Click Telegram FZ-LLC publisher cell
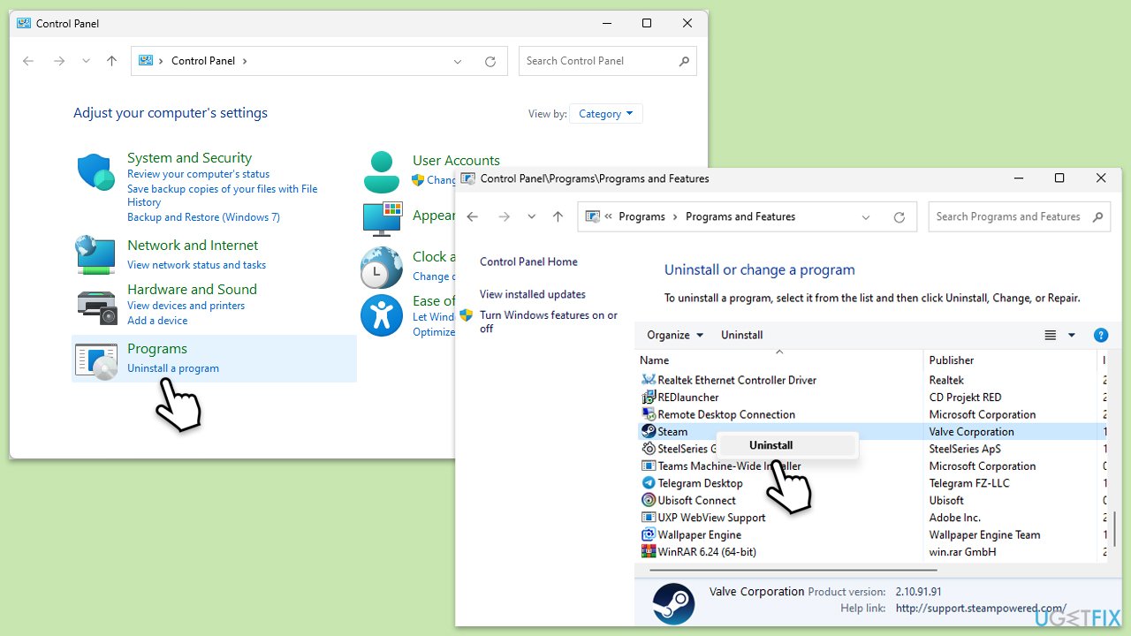 click(x=968, y=483)
